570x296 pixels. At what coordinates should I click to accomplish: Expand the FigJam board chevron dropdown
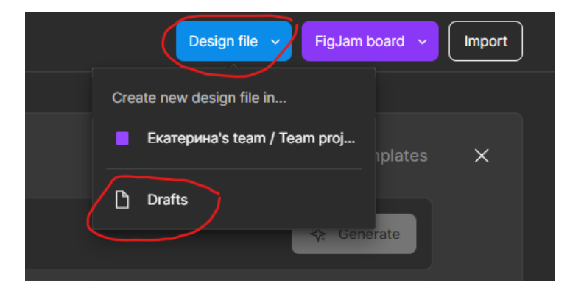(x=423, y=42)
